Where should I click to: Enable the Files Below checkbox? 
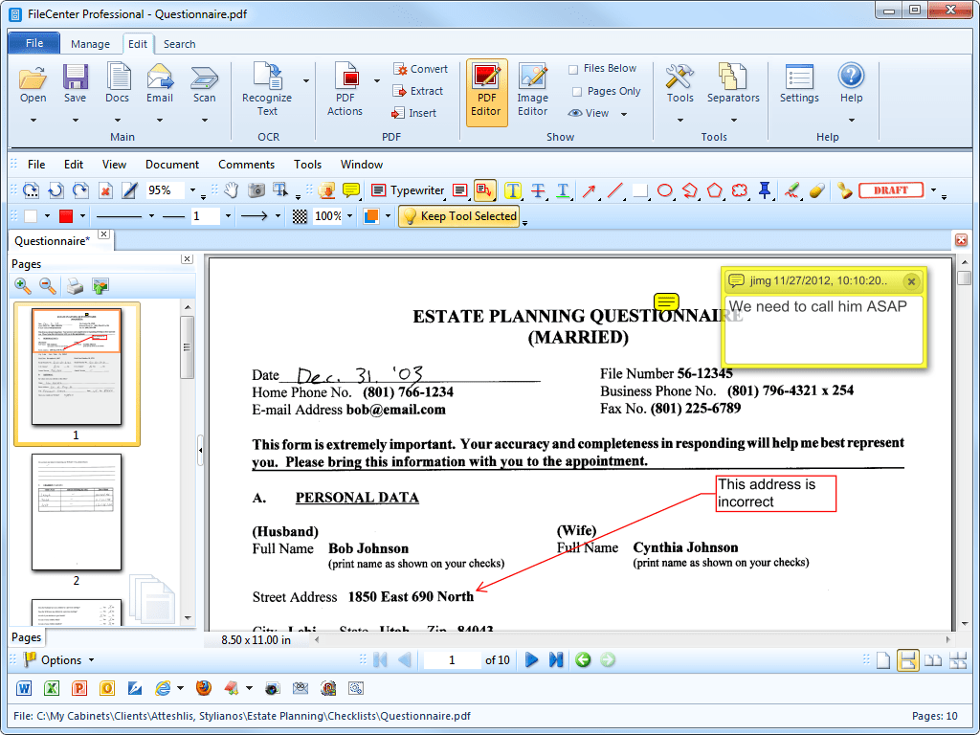tap(573, 69)
